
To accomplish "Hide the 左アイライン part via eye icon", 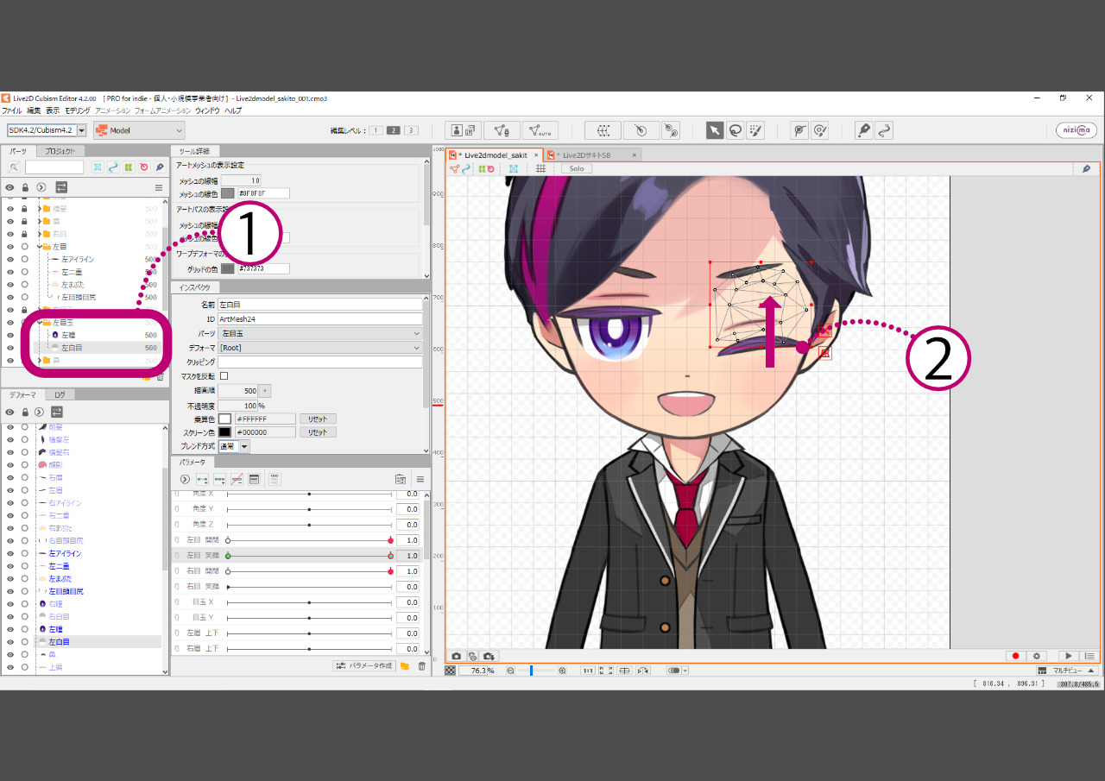I will coord(10,259).
